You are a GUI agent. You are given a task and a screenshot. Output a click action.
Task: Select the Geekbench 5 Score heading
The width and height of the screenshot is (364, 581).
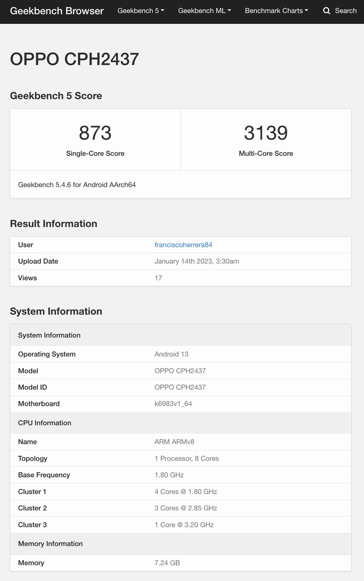pos(56,96)
